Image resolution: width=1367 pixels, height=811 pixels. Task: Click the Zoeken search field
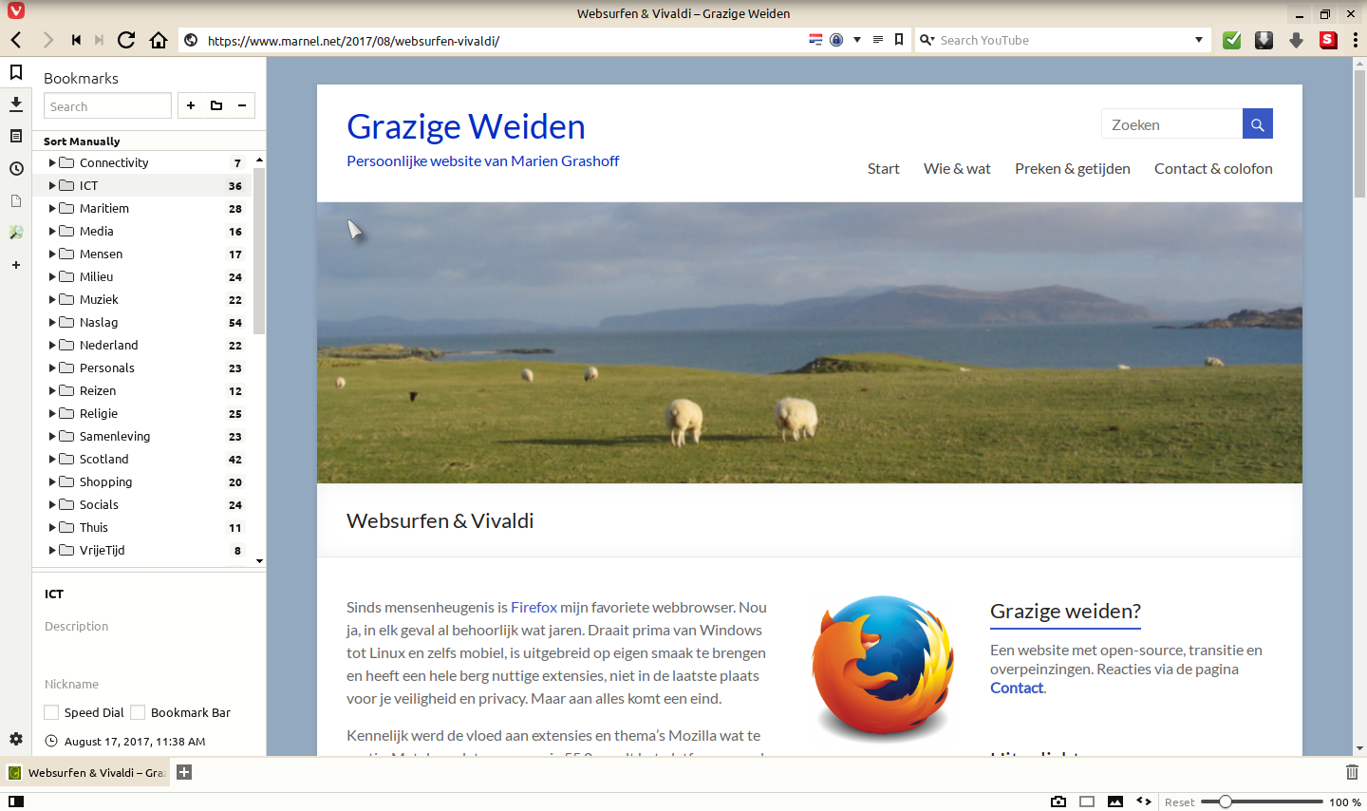1171,124
